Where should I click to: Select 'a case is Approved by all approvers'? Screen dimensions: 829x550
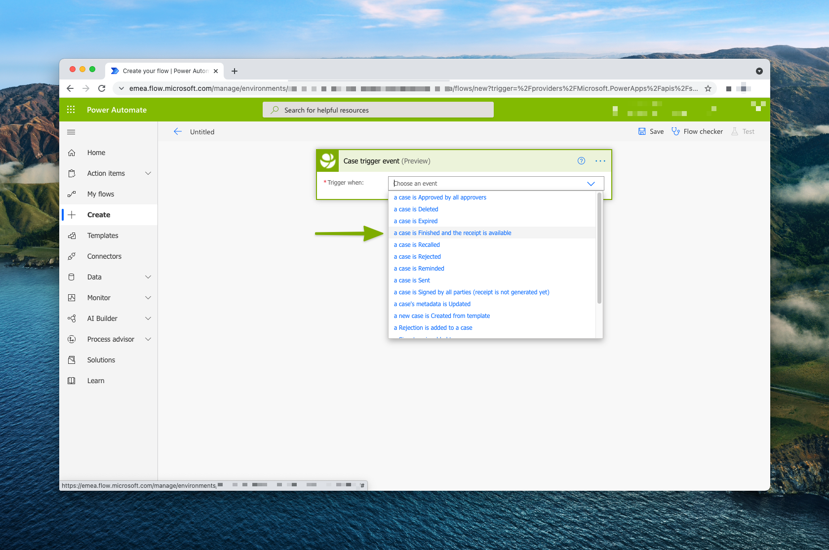pos(492,197)
